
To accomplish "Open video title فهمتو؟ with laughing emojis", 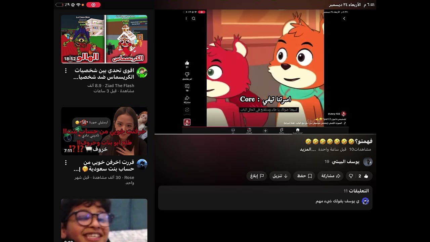I will (339, 141).
